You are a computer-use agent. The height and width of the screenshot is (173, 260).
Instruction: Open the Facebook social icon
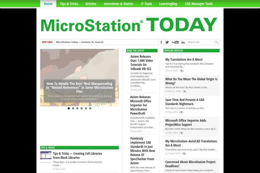coord(162,42)
